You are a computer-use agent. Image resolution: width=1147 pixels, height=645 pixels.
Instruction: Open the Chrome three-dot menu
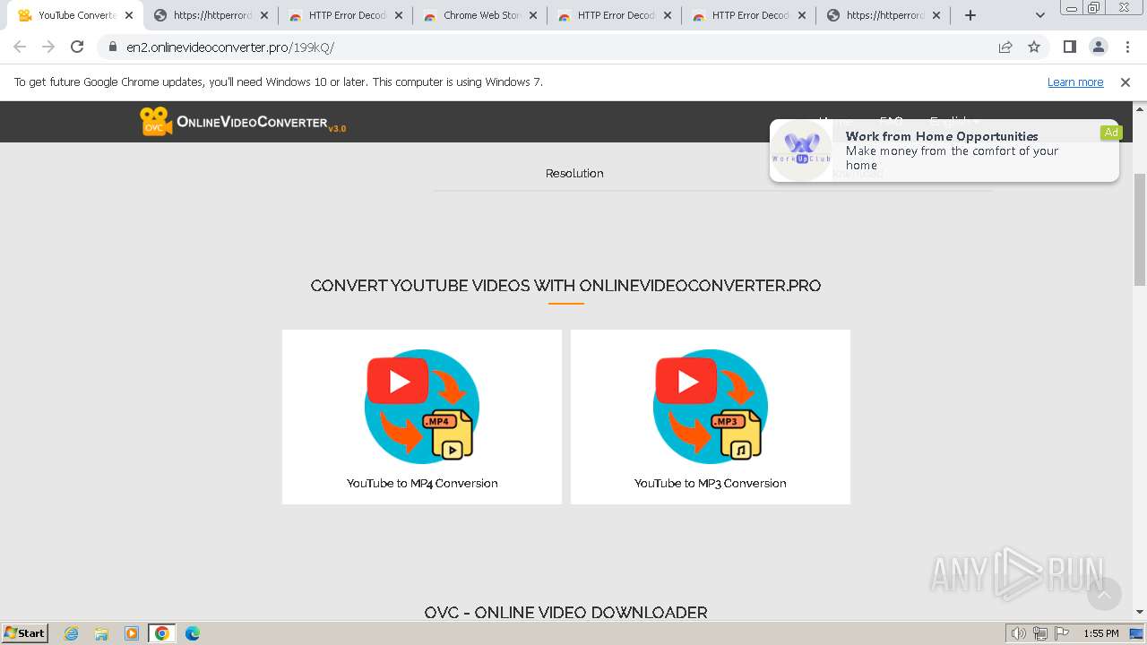click(x=1126, y=47)
